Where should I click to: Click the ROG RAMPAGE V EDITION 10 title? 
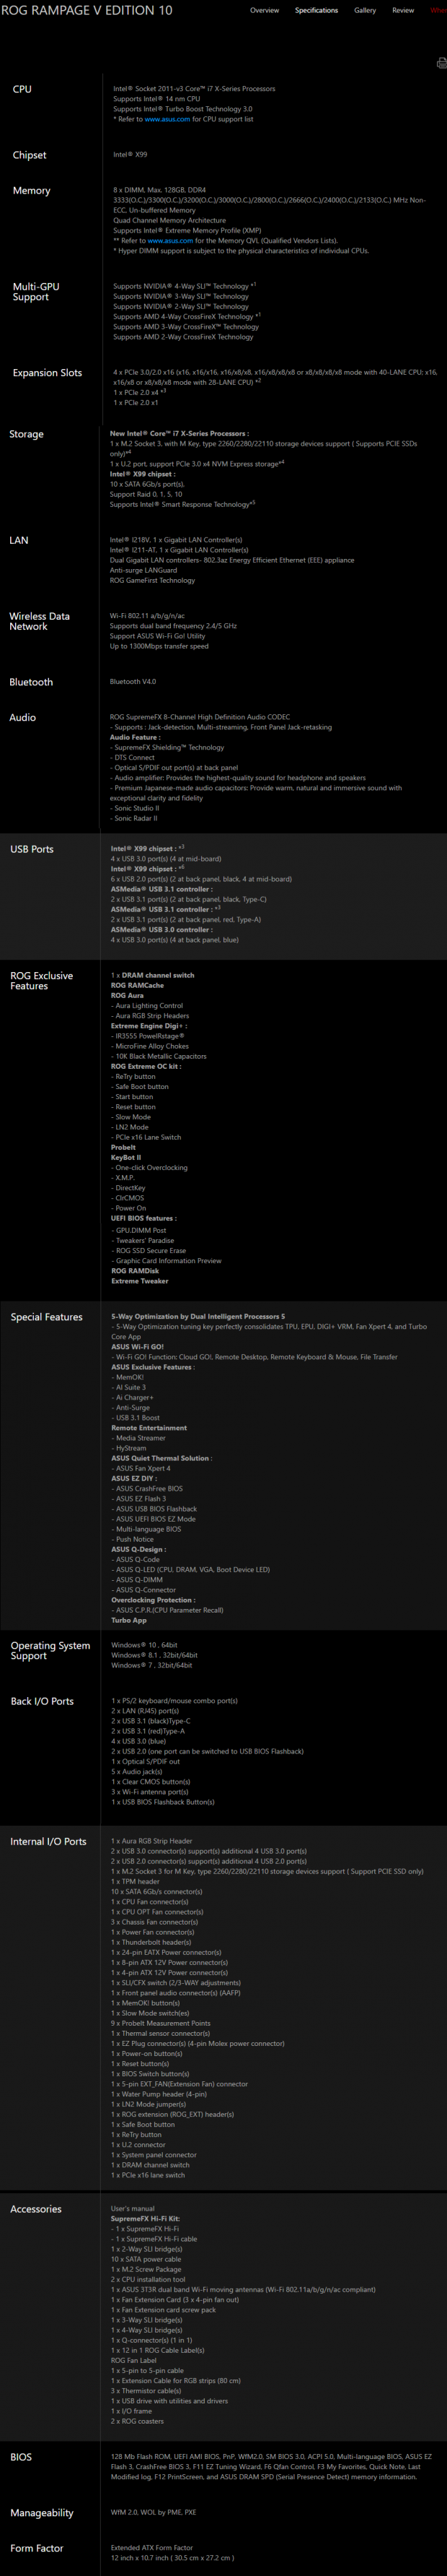pyautogui.click(x=87, y=10)
